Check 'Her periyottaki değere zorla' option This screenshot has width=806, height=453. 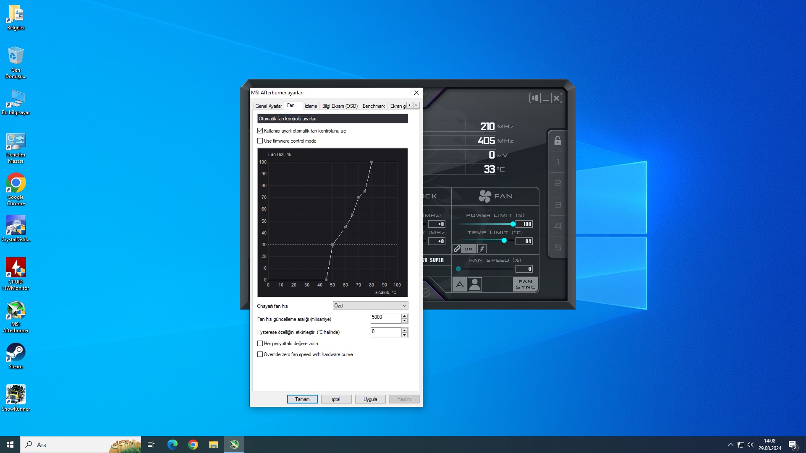pyautogui.click(x=260, y=344)
